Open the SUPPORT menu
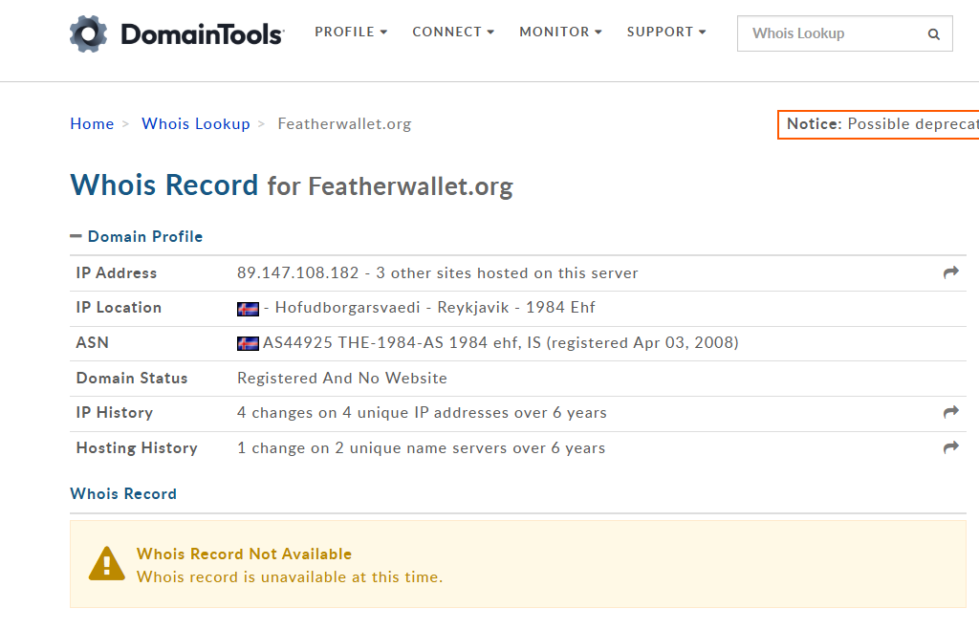The height and width of the screenshot is (630, 979). 666,33
